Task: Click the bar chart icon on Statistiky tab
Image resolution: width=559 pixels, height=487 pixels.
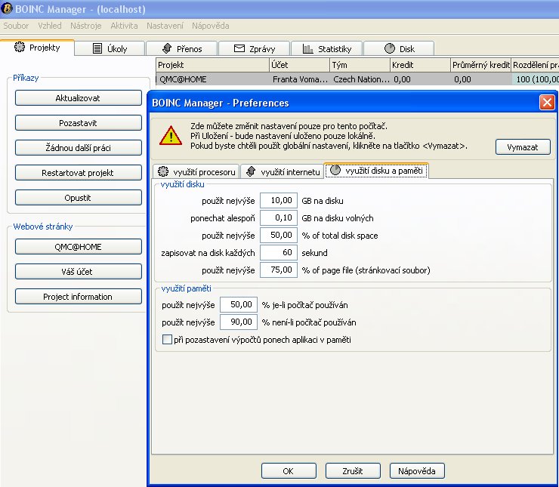Action: pos(307,48)
